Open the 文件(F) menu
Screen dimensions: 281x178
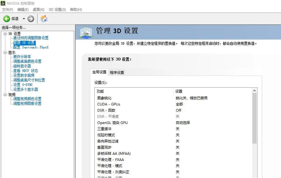tap(7, 10)
